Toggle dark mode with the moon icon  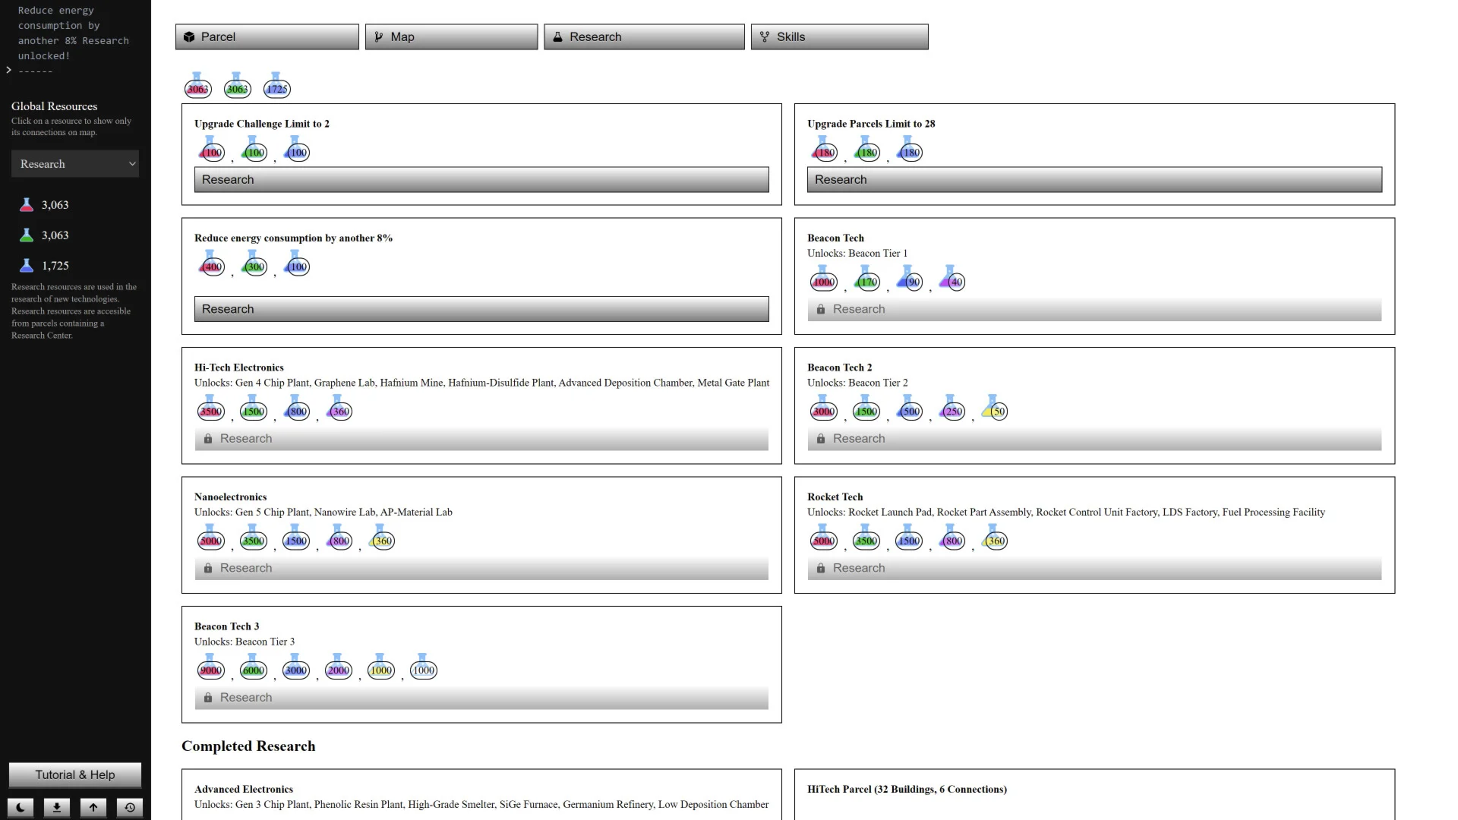click(x=21, y=807)
